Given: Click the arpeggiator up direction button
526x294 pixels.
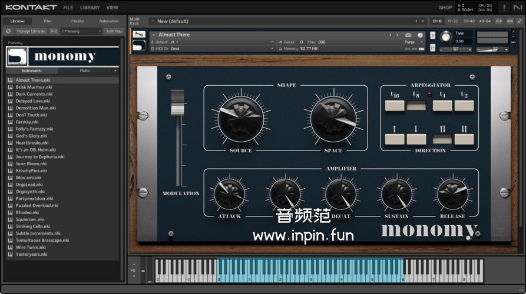Looking at the screenshot, I should 395,139.
